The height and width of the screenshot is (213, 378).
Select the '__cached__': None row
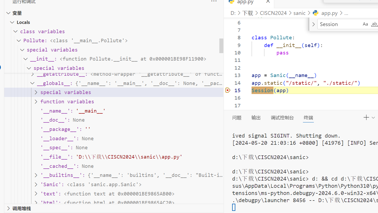tap(114, 166)
